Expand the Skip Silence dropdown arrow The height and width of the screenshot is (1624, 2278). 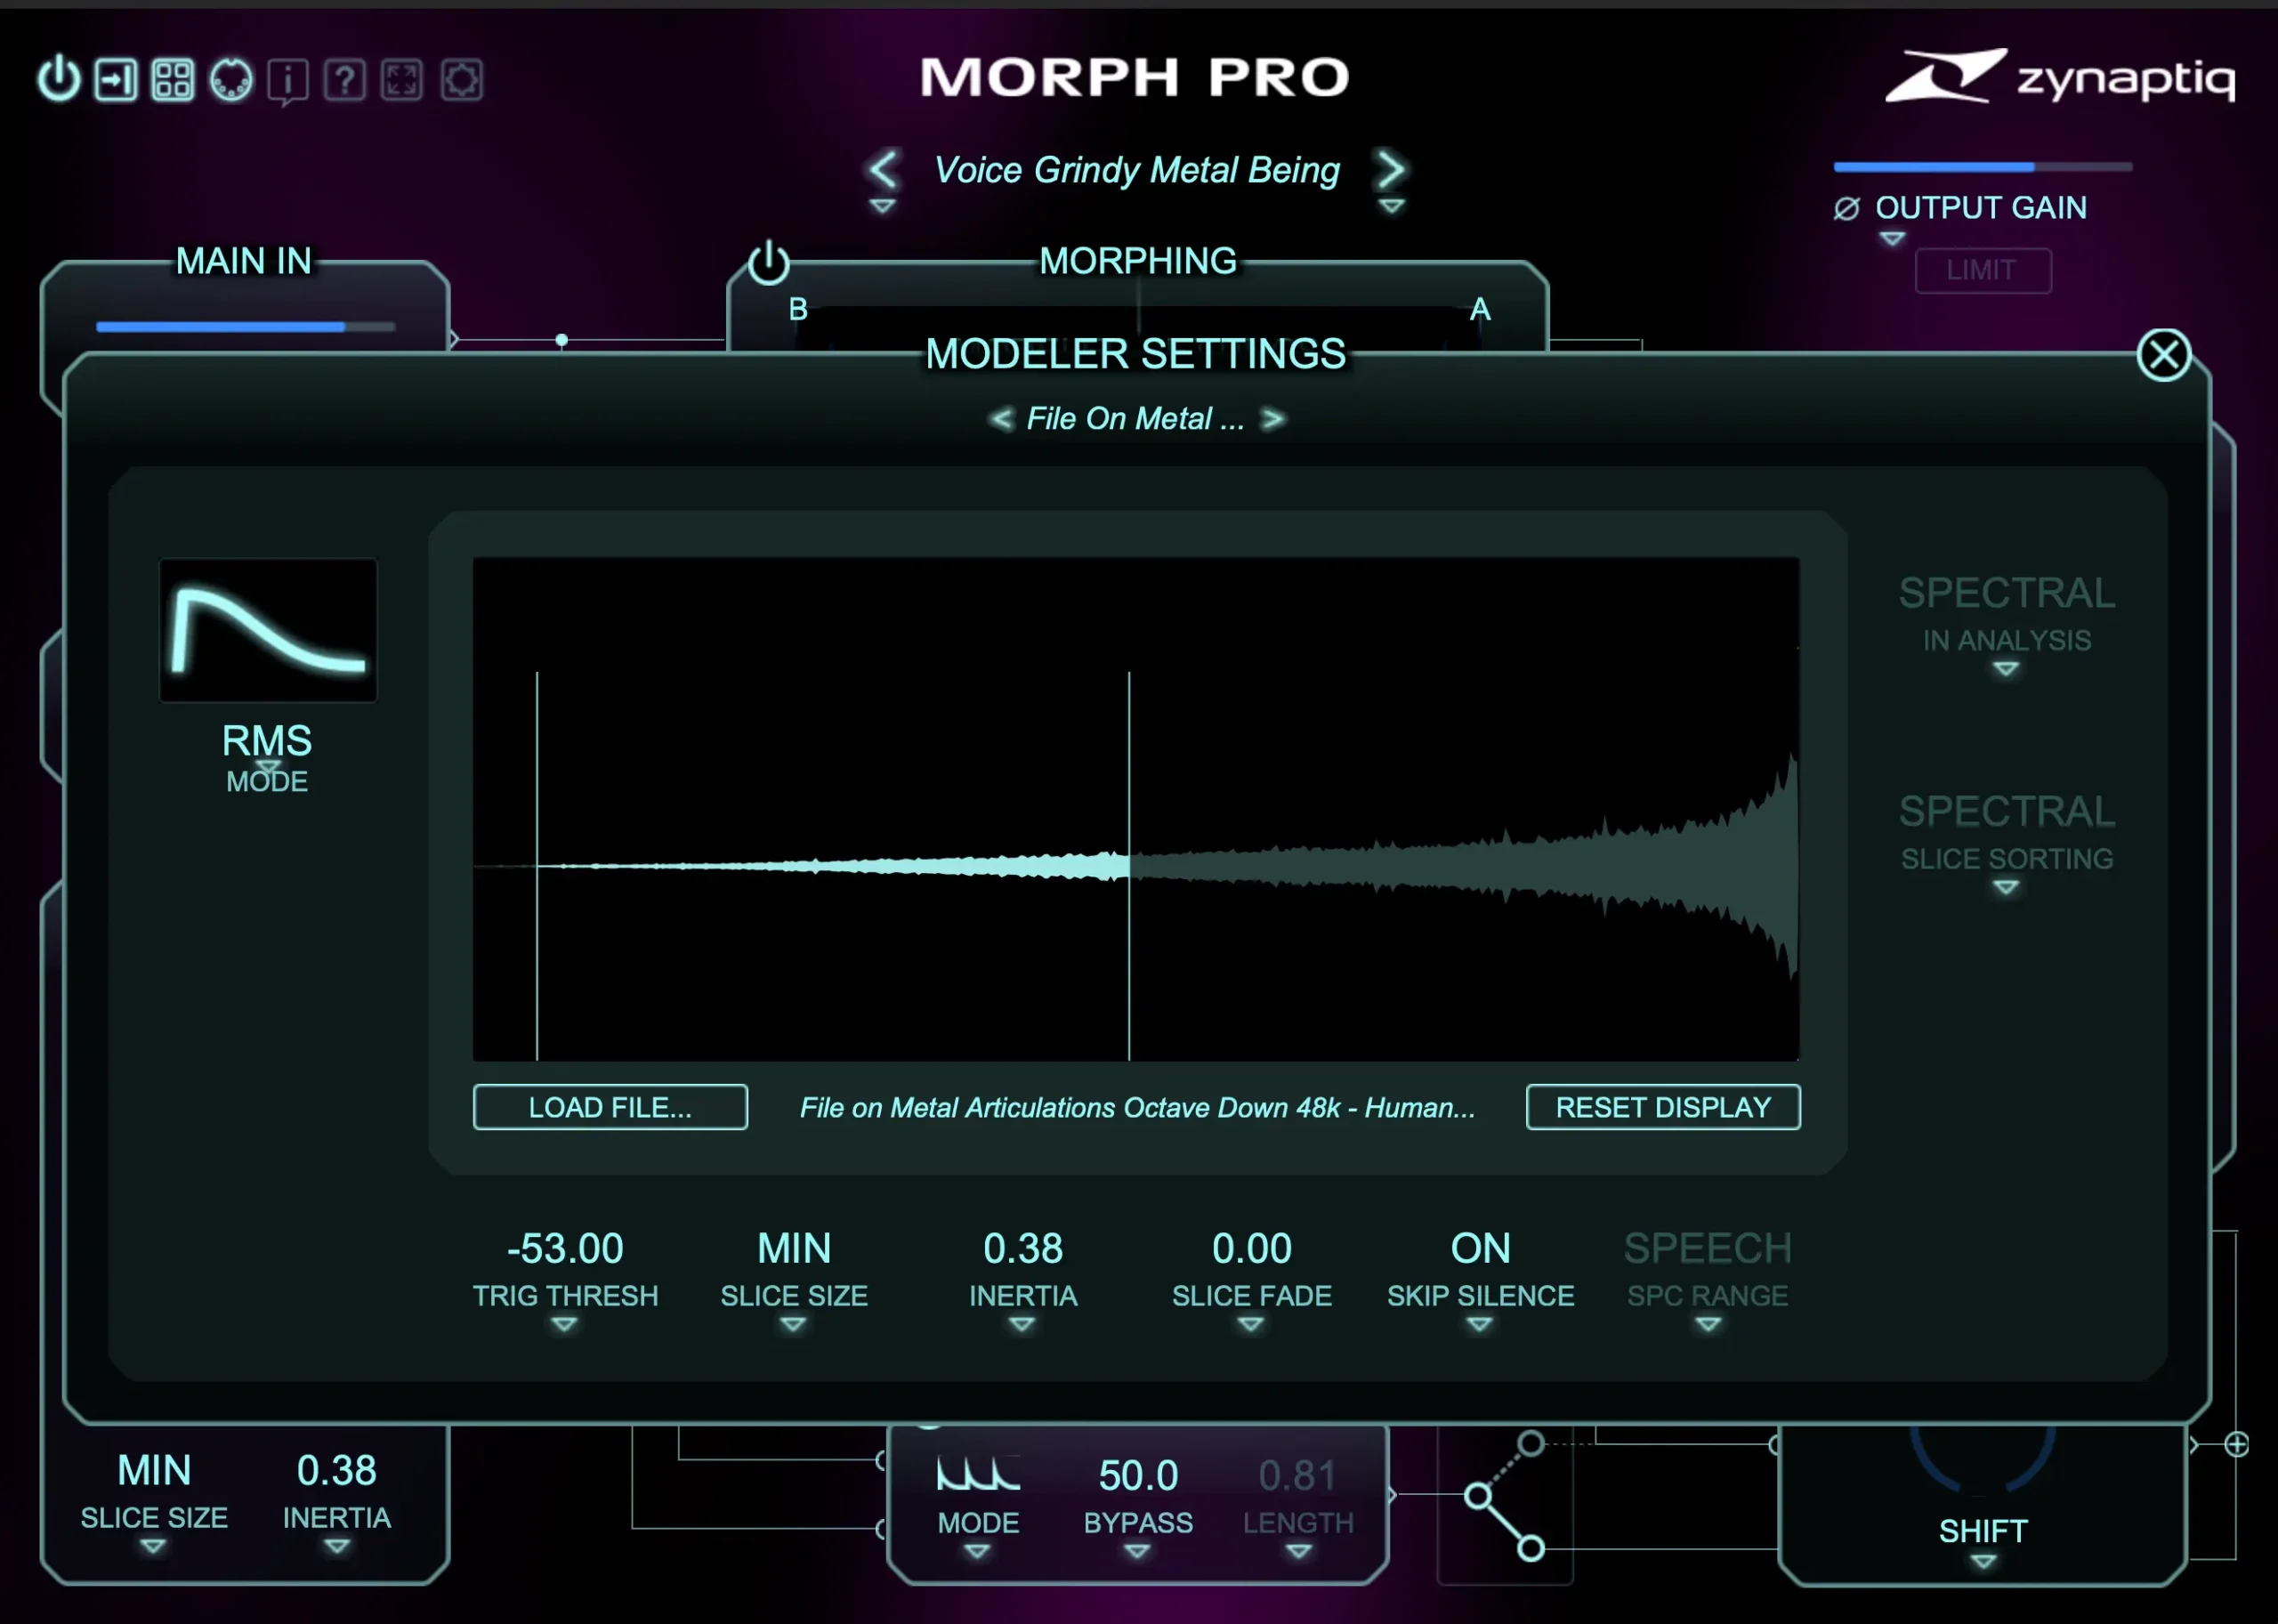tap(1480, 1324)
